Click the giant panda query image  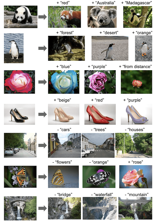(x=21, y=17)
